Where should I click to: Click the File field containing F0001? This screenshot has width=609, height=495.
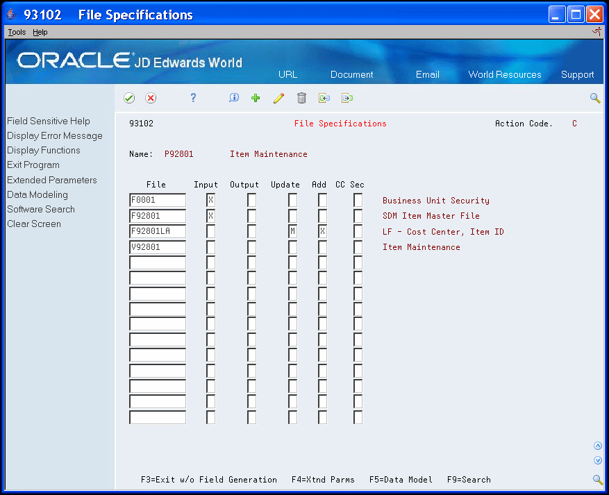coord(158,201)
